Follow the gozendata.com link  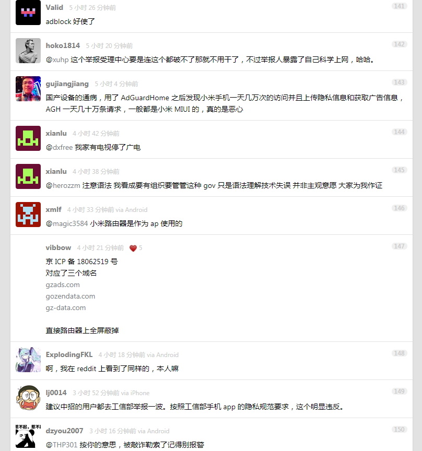tap(70, 296)
